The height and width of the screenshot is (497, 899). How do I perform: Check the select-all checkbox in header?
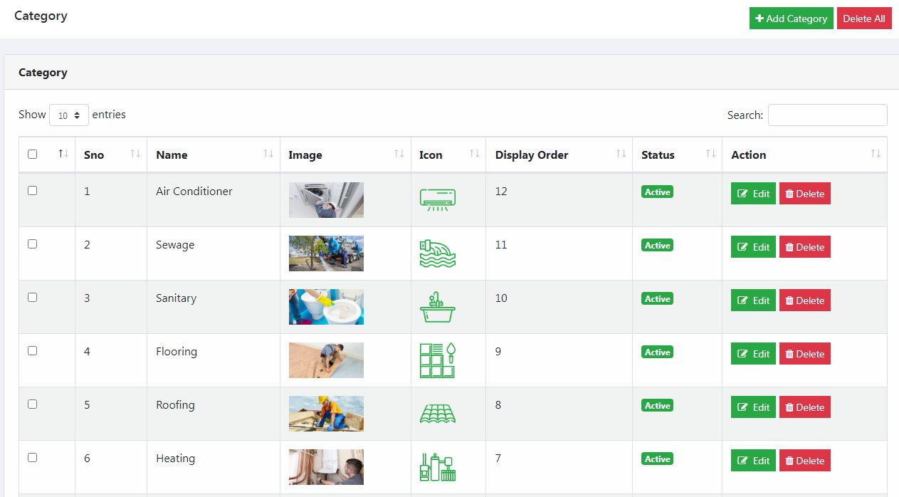click(x=32, y=155)
